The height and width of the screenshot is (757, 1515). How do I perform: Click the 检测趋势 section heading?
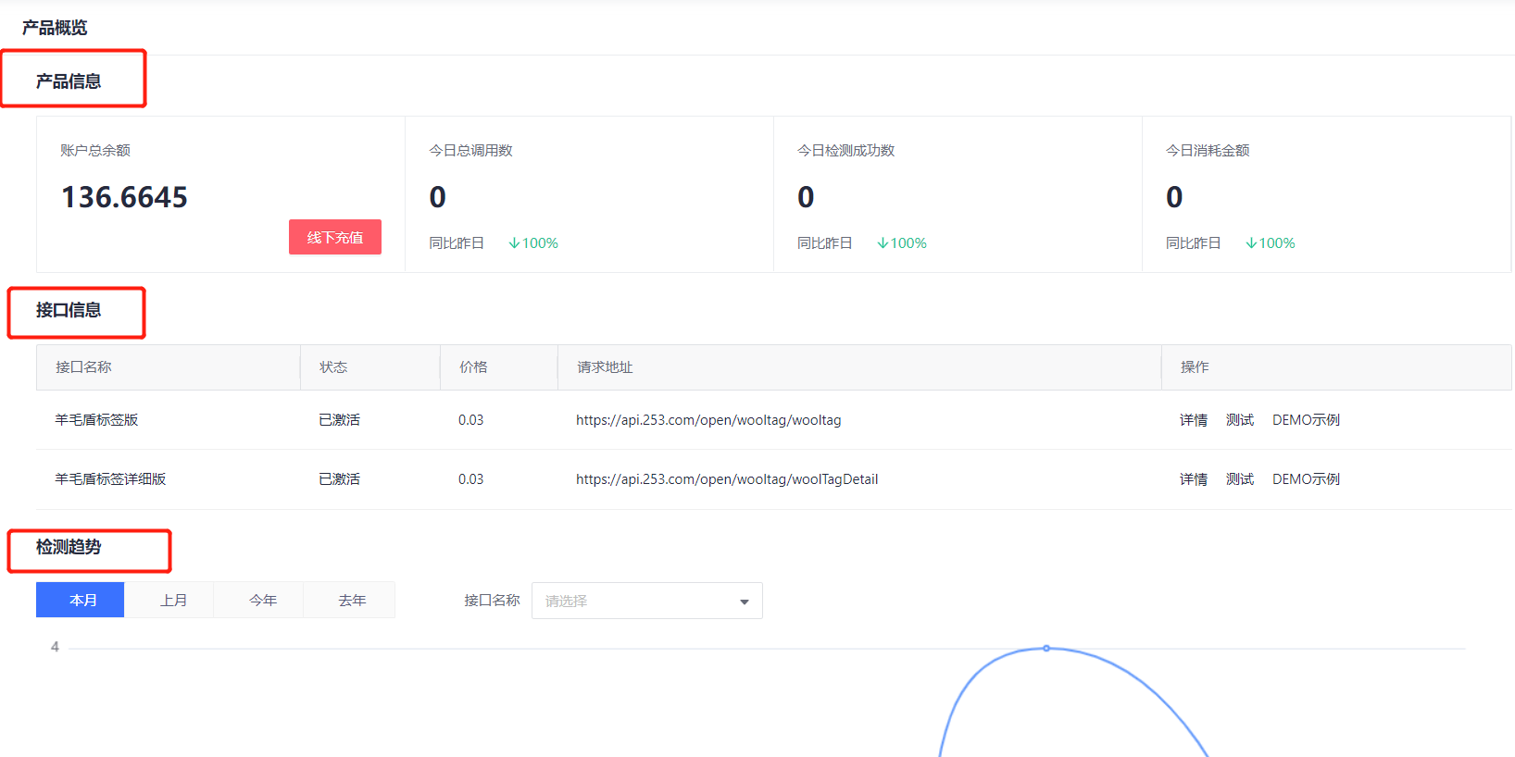coord(69,547)
